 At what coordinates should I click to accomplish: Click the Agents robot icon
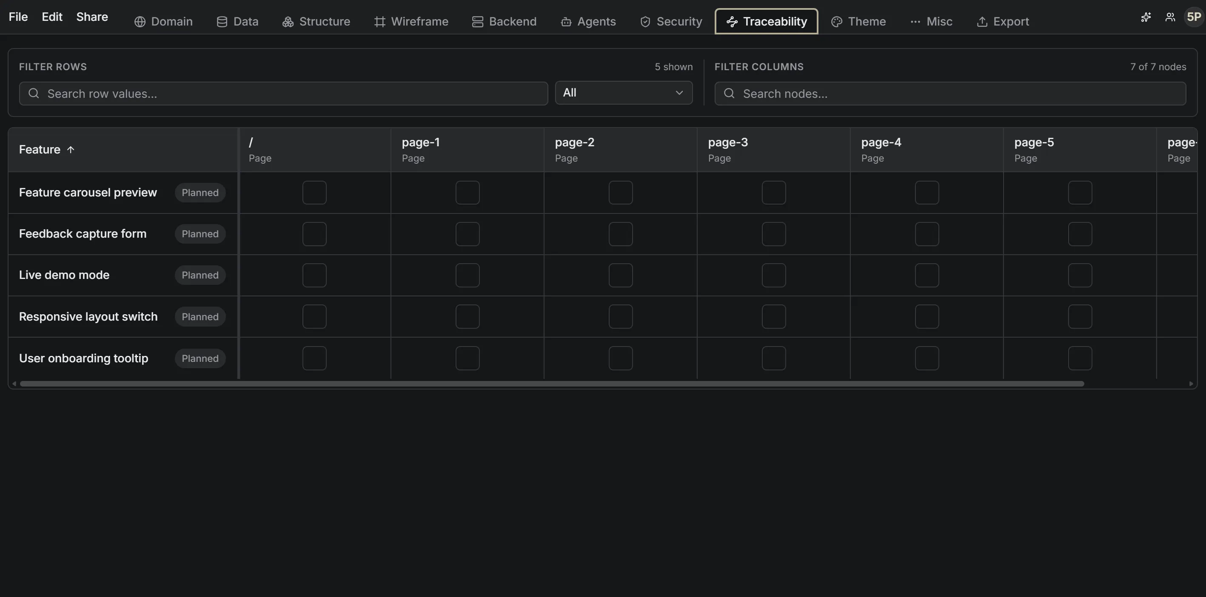point(566,22)
